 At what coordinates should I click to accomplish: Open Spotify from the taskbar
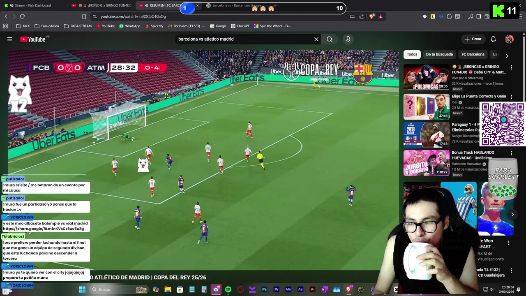click(228, 289)
